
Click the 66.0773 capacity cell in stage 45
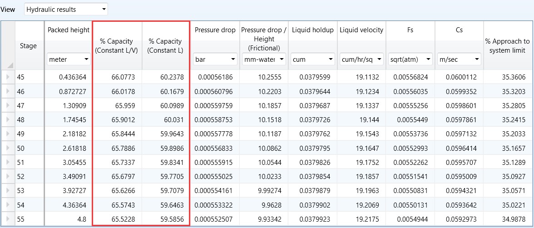pos(117,77)
